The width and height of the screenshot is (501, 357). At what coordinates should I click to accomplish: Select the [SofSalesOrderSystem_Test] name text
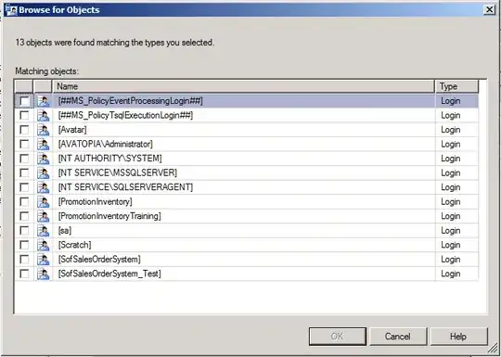(109, 274)
